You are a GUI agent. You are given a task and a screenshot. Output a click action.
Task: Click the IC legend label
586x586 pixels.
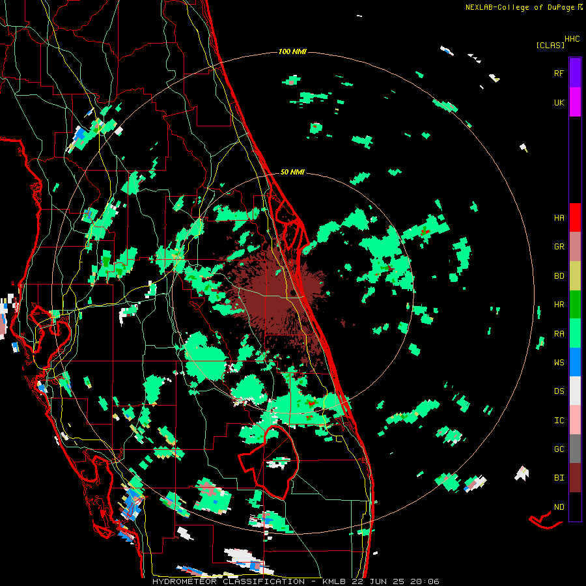559,421
